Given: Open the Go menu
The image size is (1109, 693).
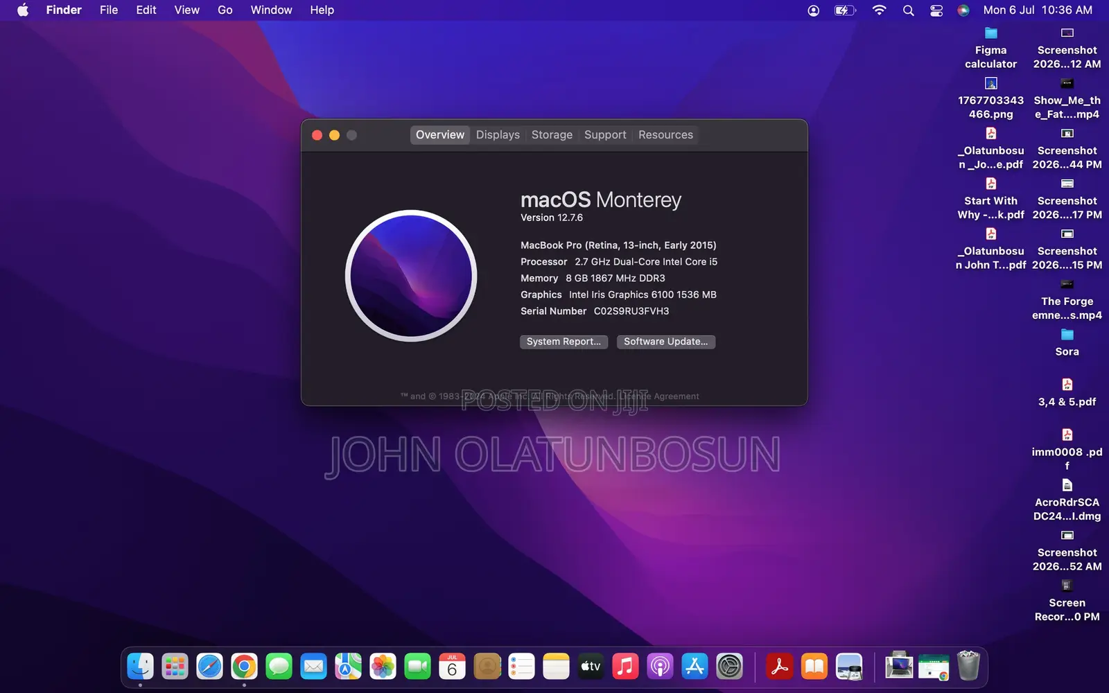Looking at the screenshot, I should coord(225,10).
